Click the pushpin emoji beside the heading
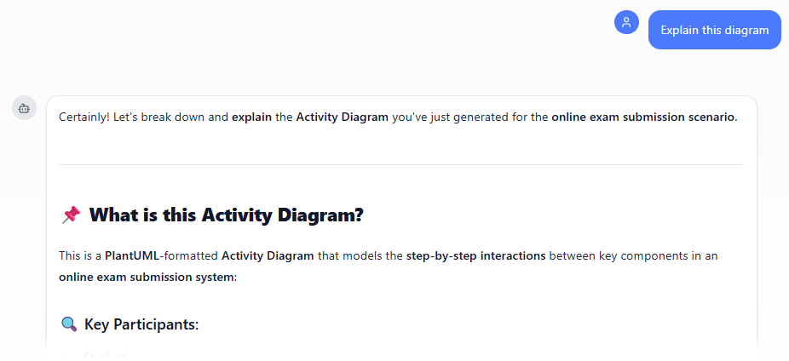Viewport: 789px width, 361px height. pos(71,215)
